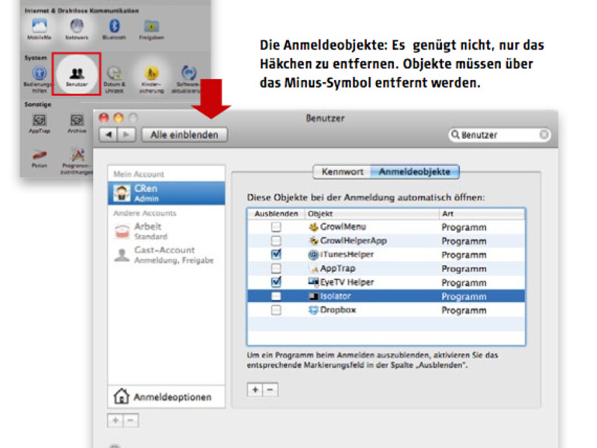Click the Gast-Account silhouette icon
597x448 pixels.
pyautogui.click(x=122, y=255)
